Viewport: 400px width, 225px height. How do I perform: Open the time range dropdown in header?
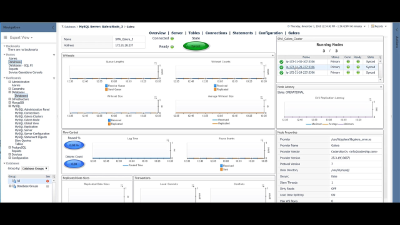tap(364, 26)
